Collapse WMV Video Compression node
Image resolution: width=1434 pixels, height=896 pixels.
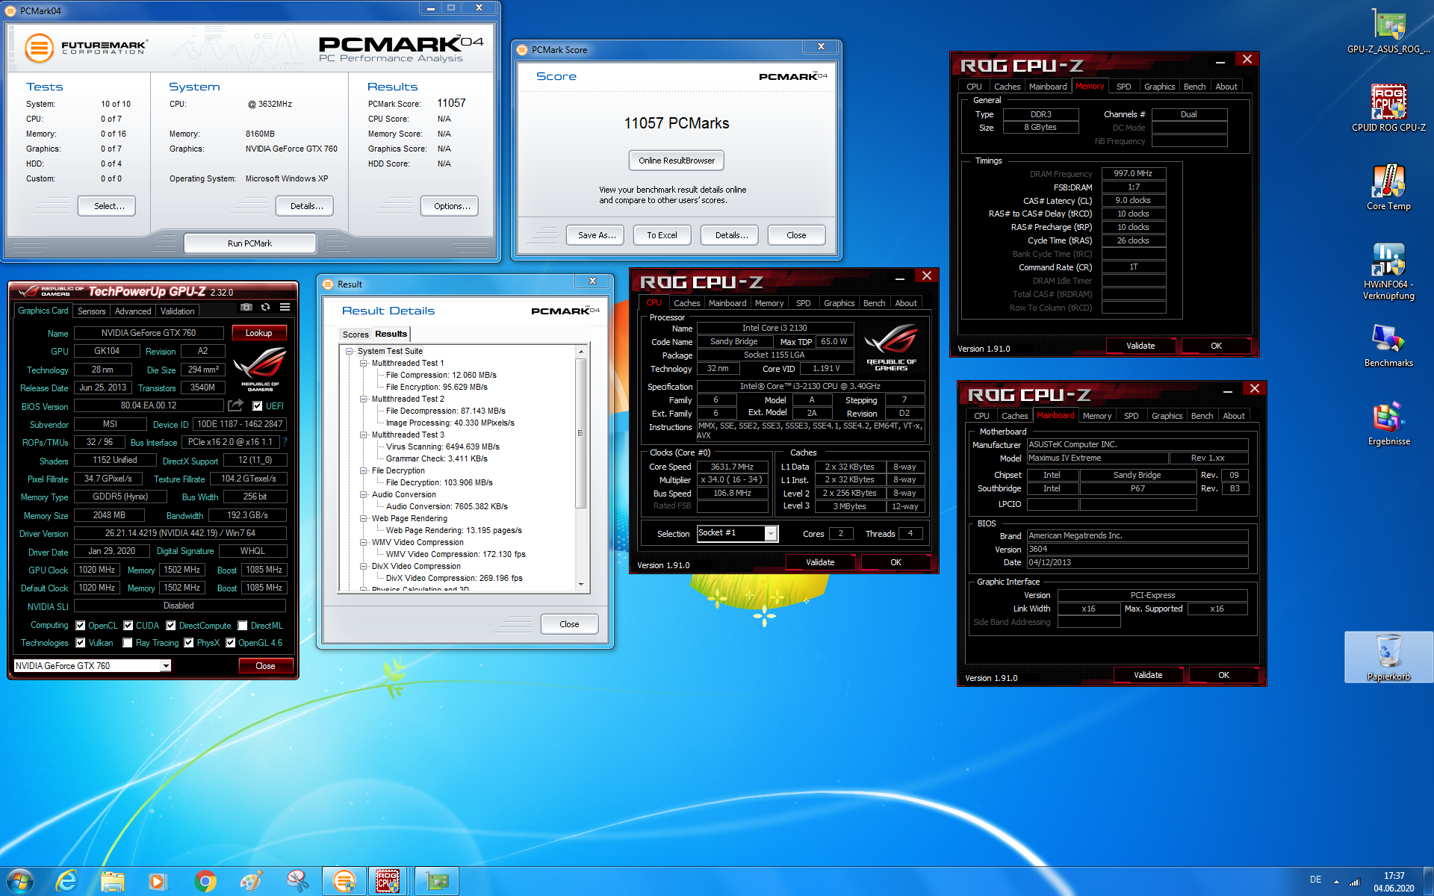[364, 542]
